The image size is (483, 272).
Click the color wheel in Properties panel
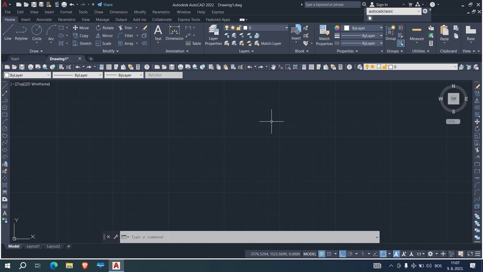(x=337, y=28)
